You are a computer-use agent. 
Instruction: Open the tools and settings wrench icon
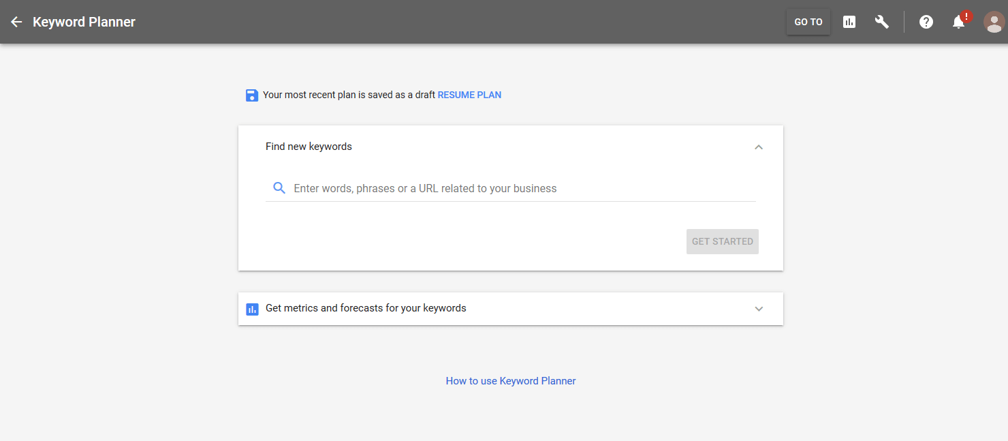click(881, 21)
